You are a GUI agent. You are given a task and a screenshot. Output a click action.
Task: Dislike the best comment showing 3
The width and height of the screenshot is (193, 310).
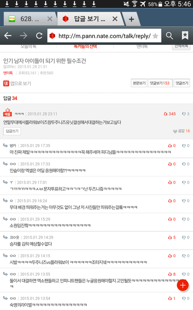(x=185, y=114)
